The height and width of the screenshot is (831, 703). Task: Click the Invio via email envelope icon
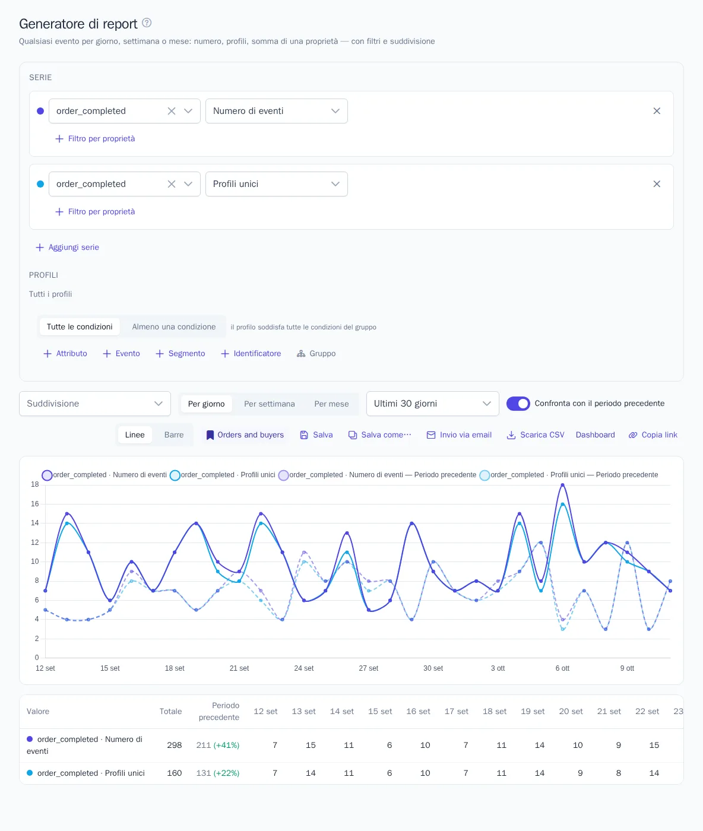click(431, 435)
